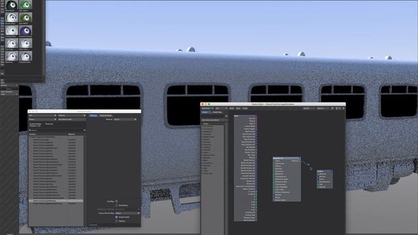Click Bump Height input on Standard node
Image resolution: width=418 pixels, height=235 pixels.
click(274, 200)
